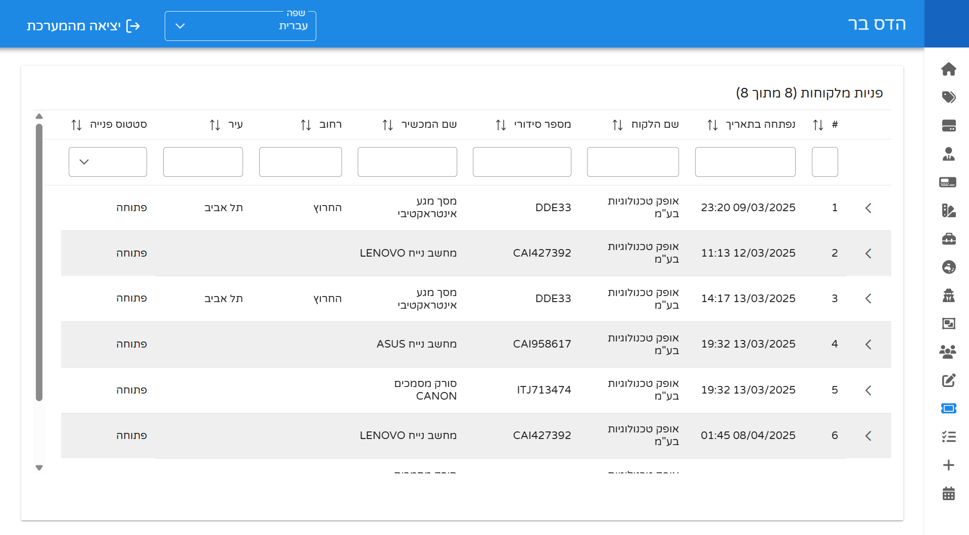Sort by רחוב column

(x=306, y=125)
